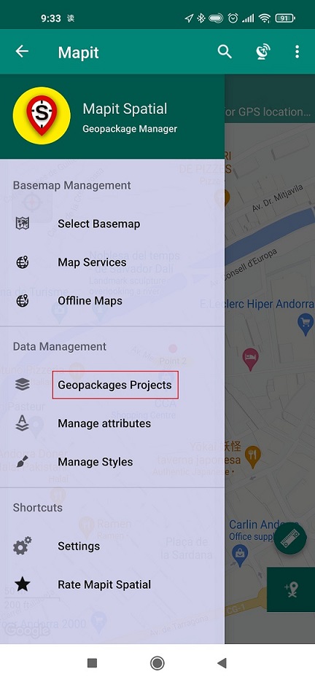Viewport: 315px width, 682px height.
Task: Open the three-dot overflow menu
Action: 297,52
